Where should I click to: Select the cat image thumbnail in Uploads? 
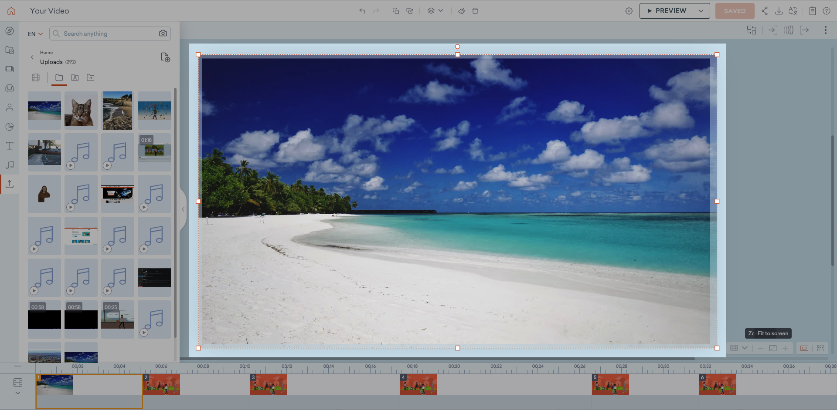pyautogui.click(x=81, y=111)
